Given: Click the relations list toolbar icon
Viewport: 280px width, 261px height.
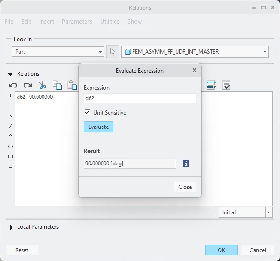Looking at the screenshot, I should 212,85.
